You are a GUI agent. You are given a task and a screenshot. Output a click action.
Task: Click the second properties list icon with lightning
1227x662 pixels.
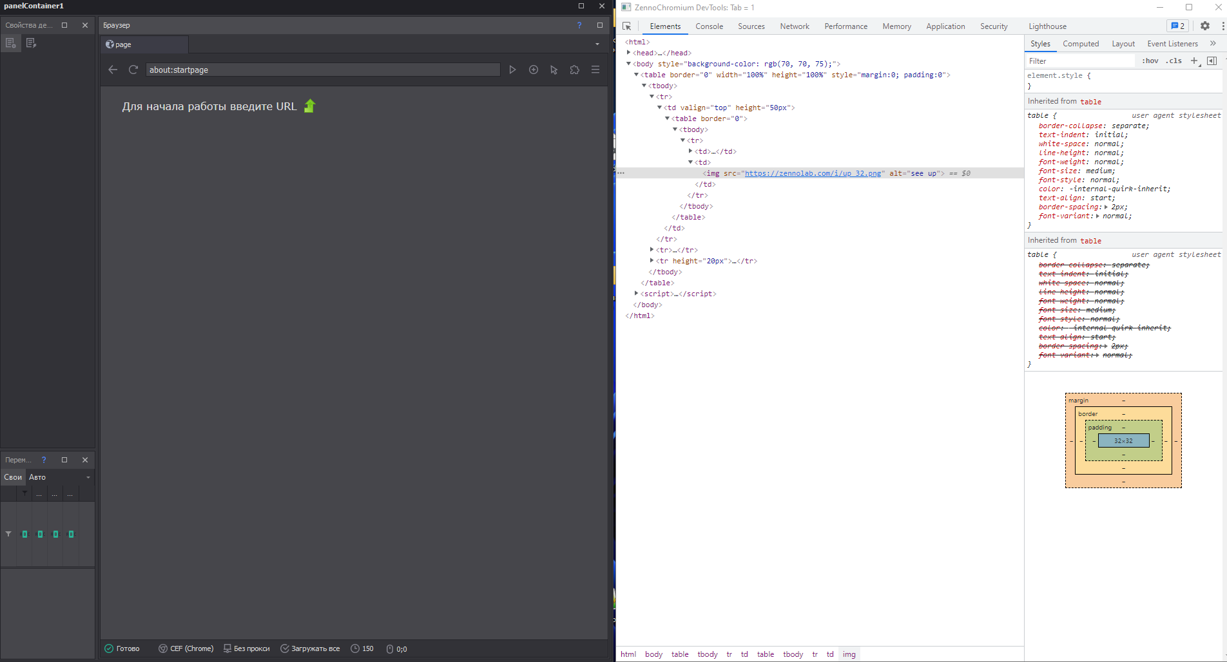31,43
